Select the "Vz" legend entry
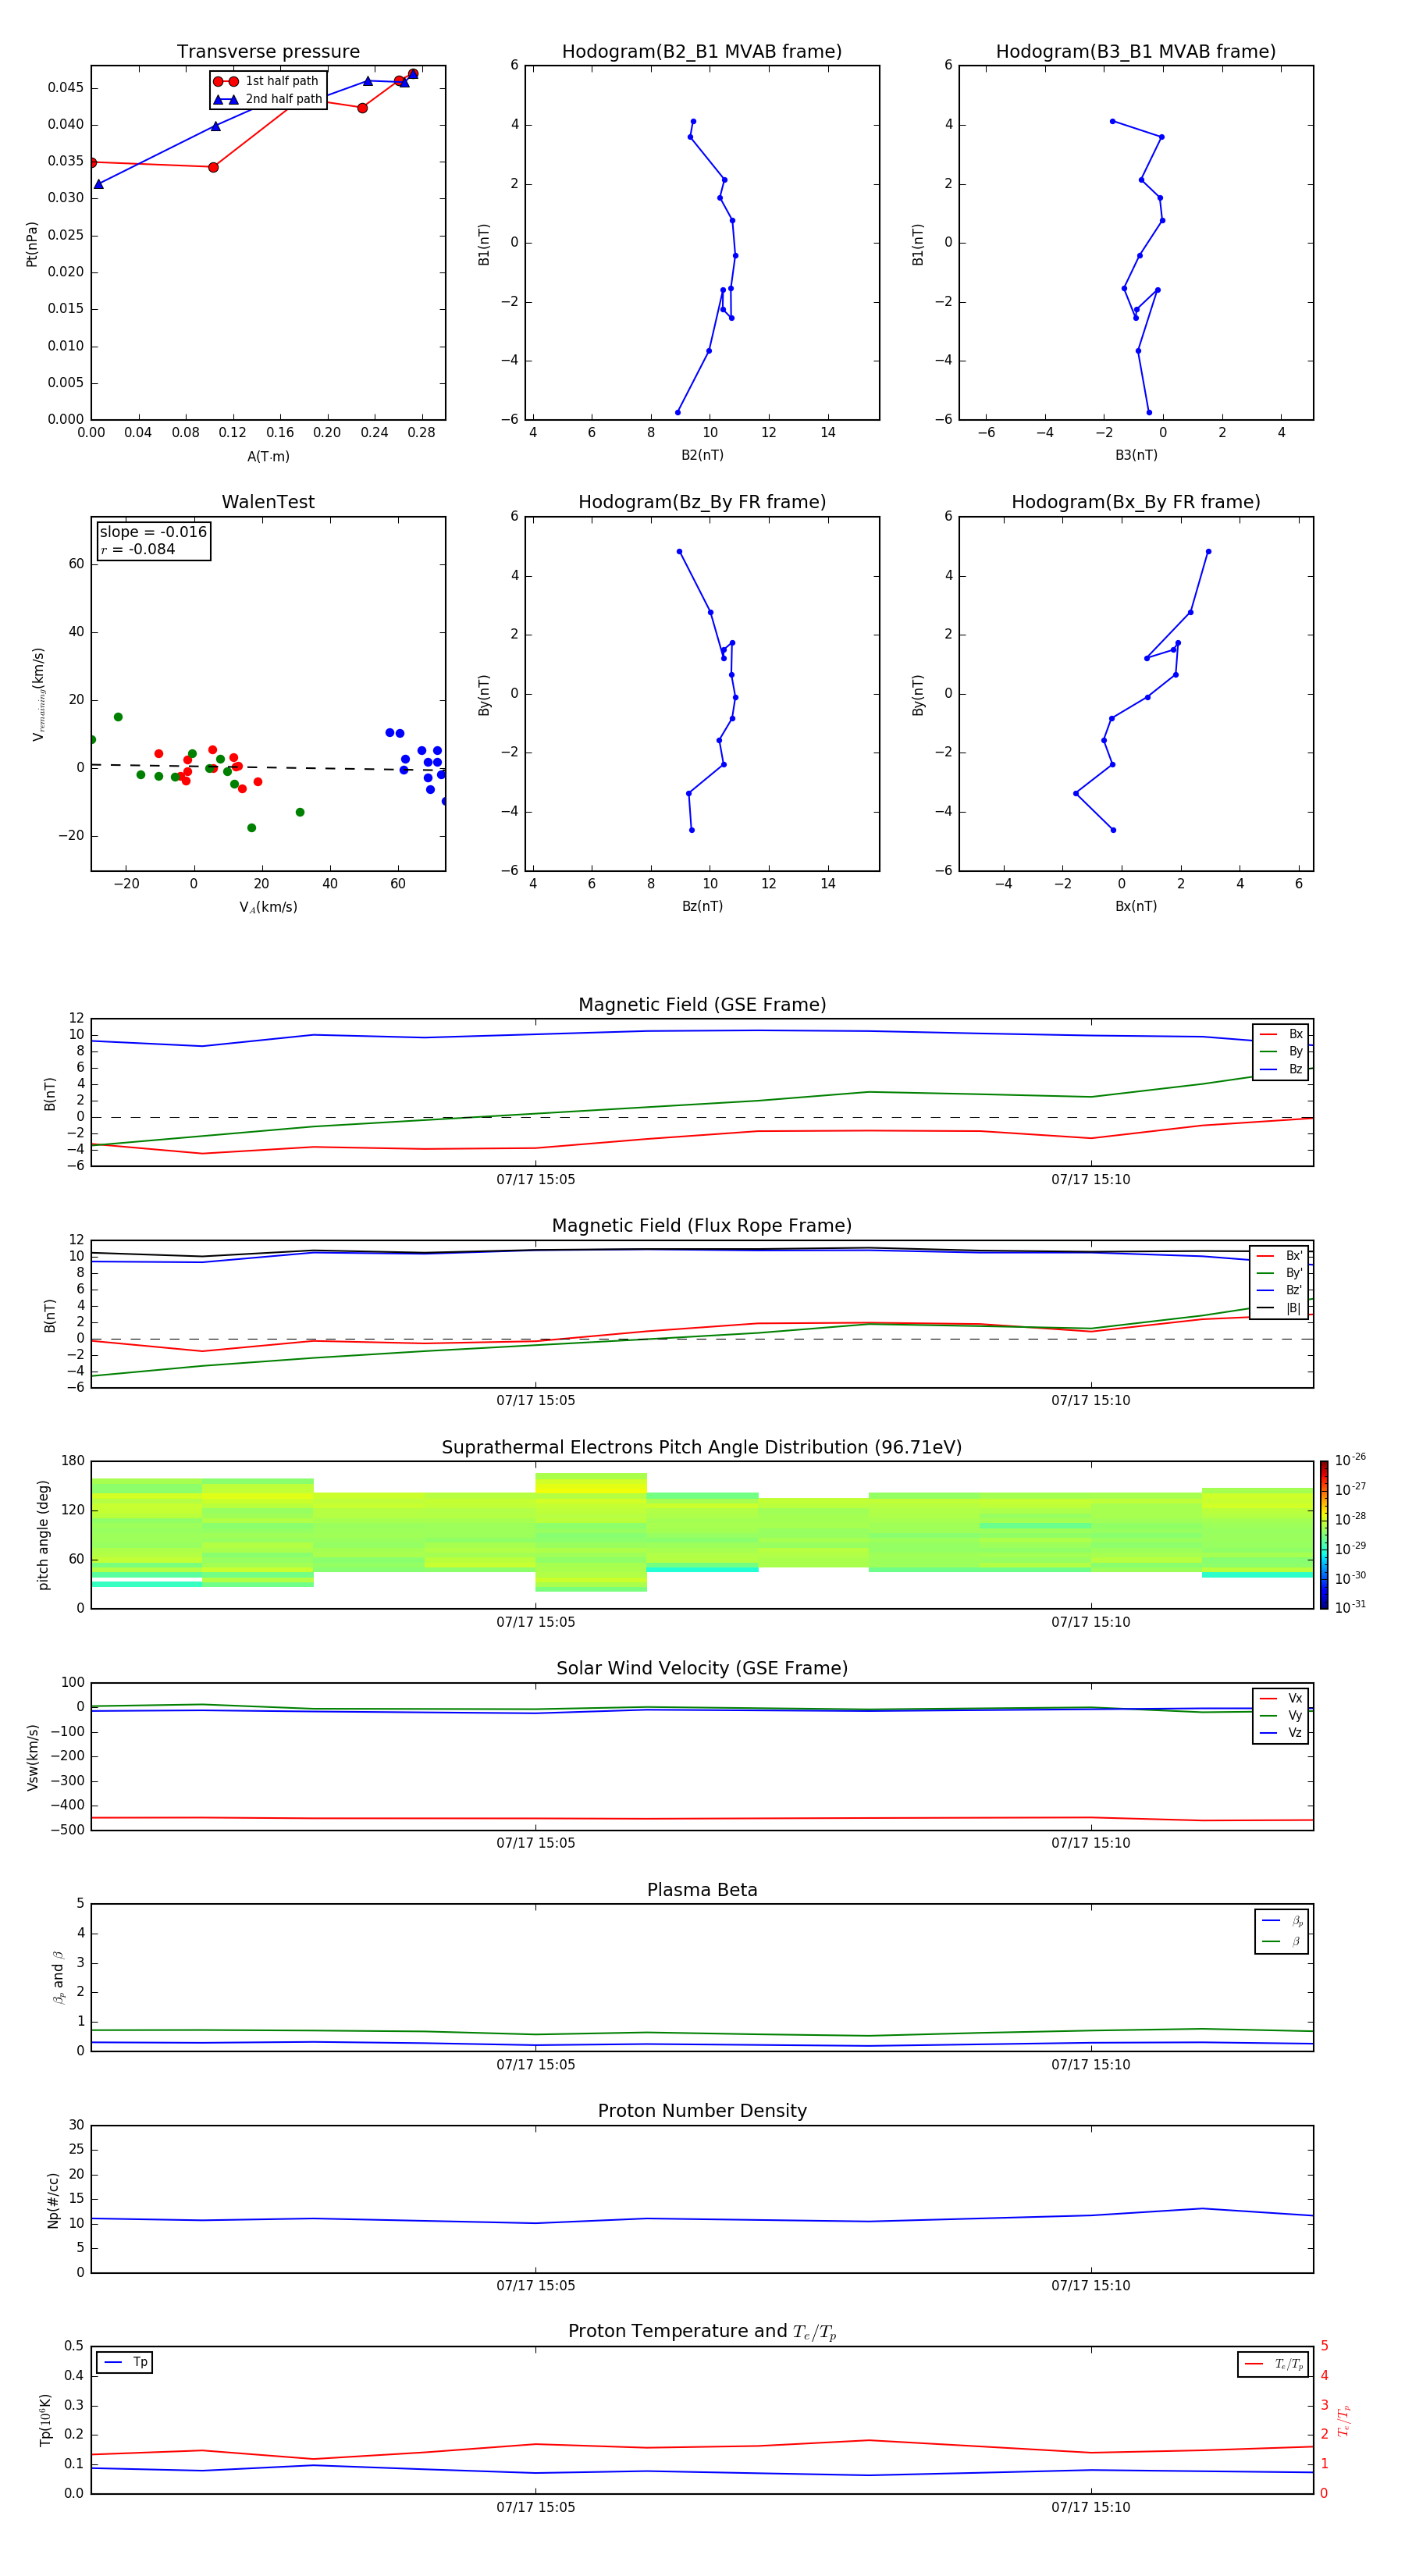Screen dimensions: 1405x2576 click(1282, 1733)
